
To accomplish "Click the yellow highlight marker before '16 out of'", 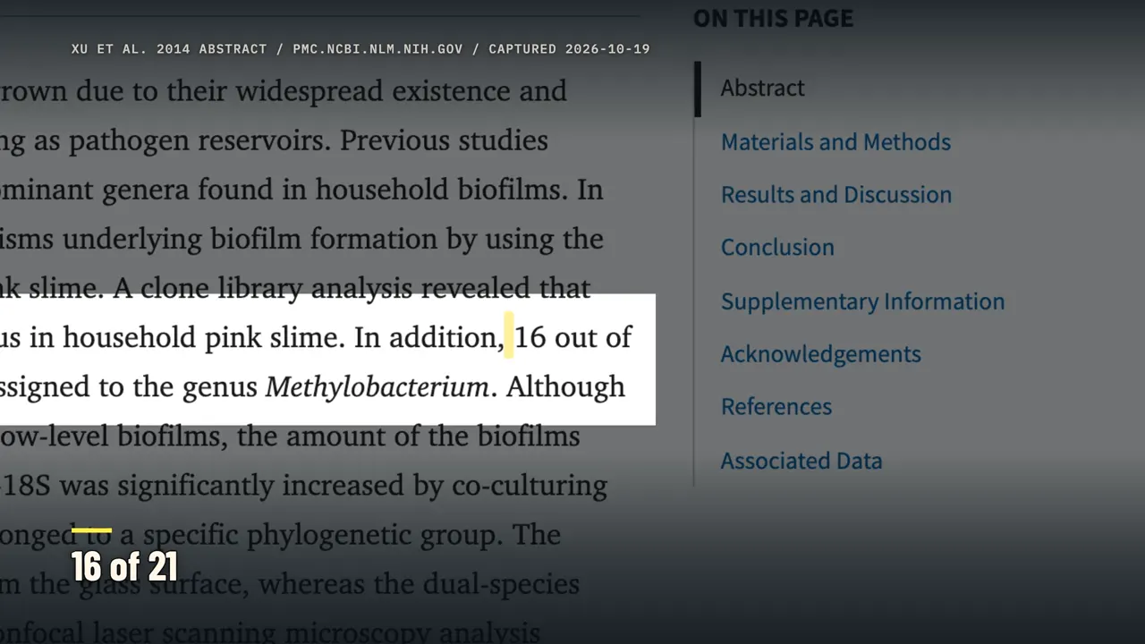I will (509, 335).
